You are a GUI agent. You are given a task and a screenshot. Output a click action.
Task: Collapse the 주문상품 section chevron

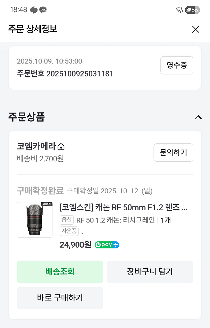click(x=198, y=117)
